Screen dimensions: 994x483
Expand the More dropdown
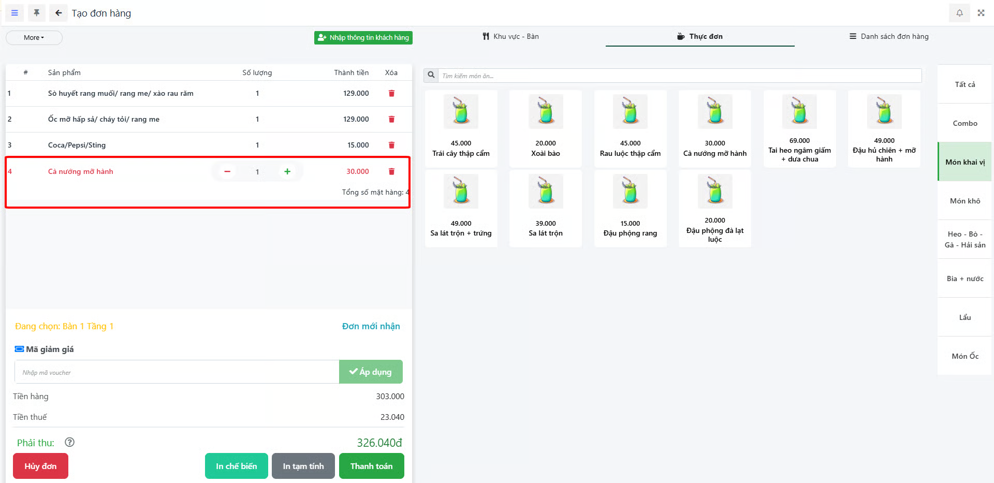point(34,38)
